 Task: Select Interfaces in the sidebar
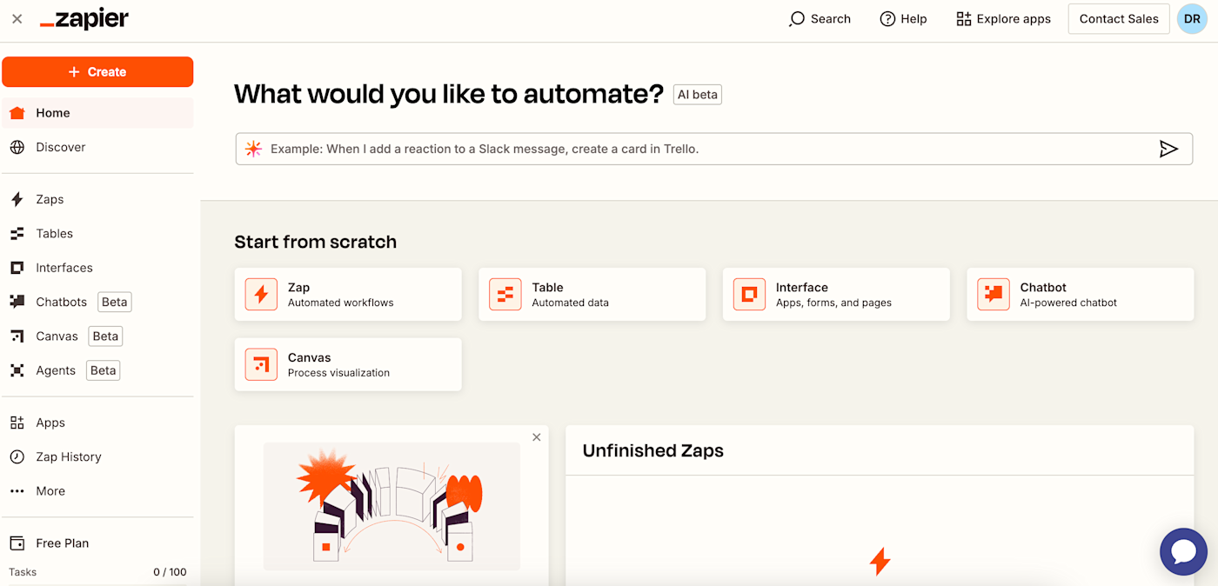pos(64,268)
